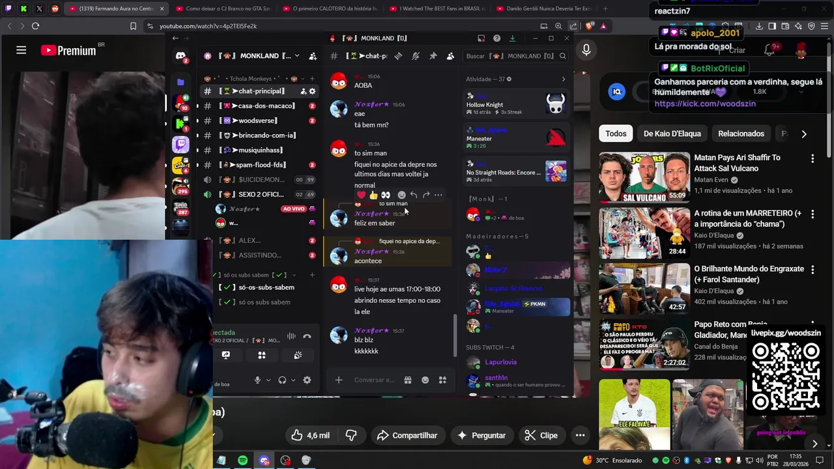Disconnect from voice call
The width and height of the screenshot is (834, 469).
click(307, 336)
